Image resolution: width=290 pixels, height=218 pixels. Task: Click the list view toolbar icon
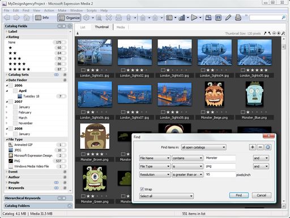[x=169, y=18]
